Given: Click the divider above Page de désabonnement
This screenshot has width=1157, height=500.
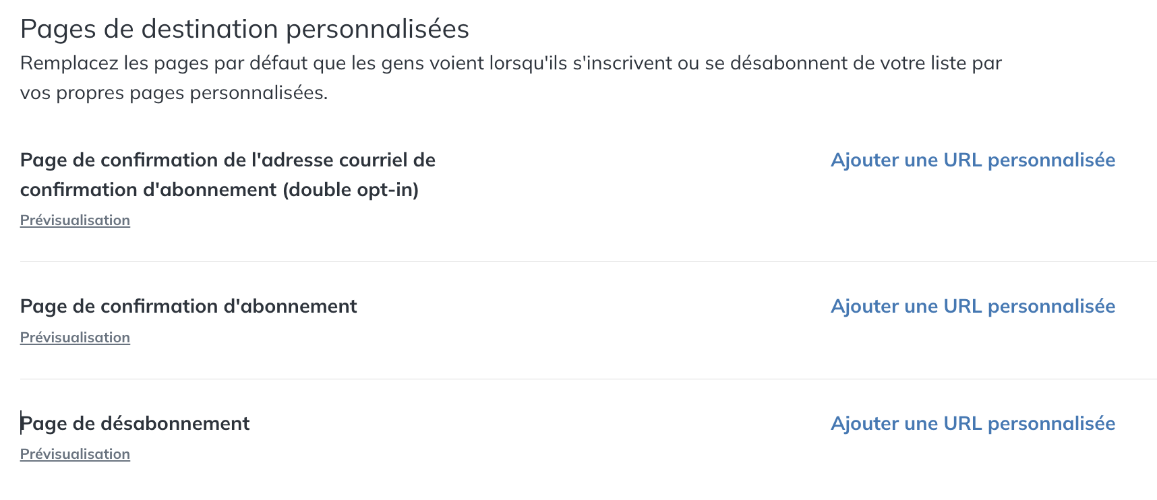Looking at the screenshot, I should pyautogui.click(x=588, y=379).
